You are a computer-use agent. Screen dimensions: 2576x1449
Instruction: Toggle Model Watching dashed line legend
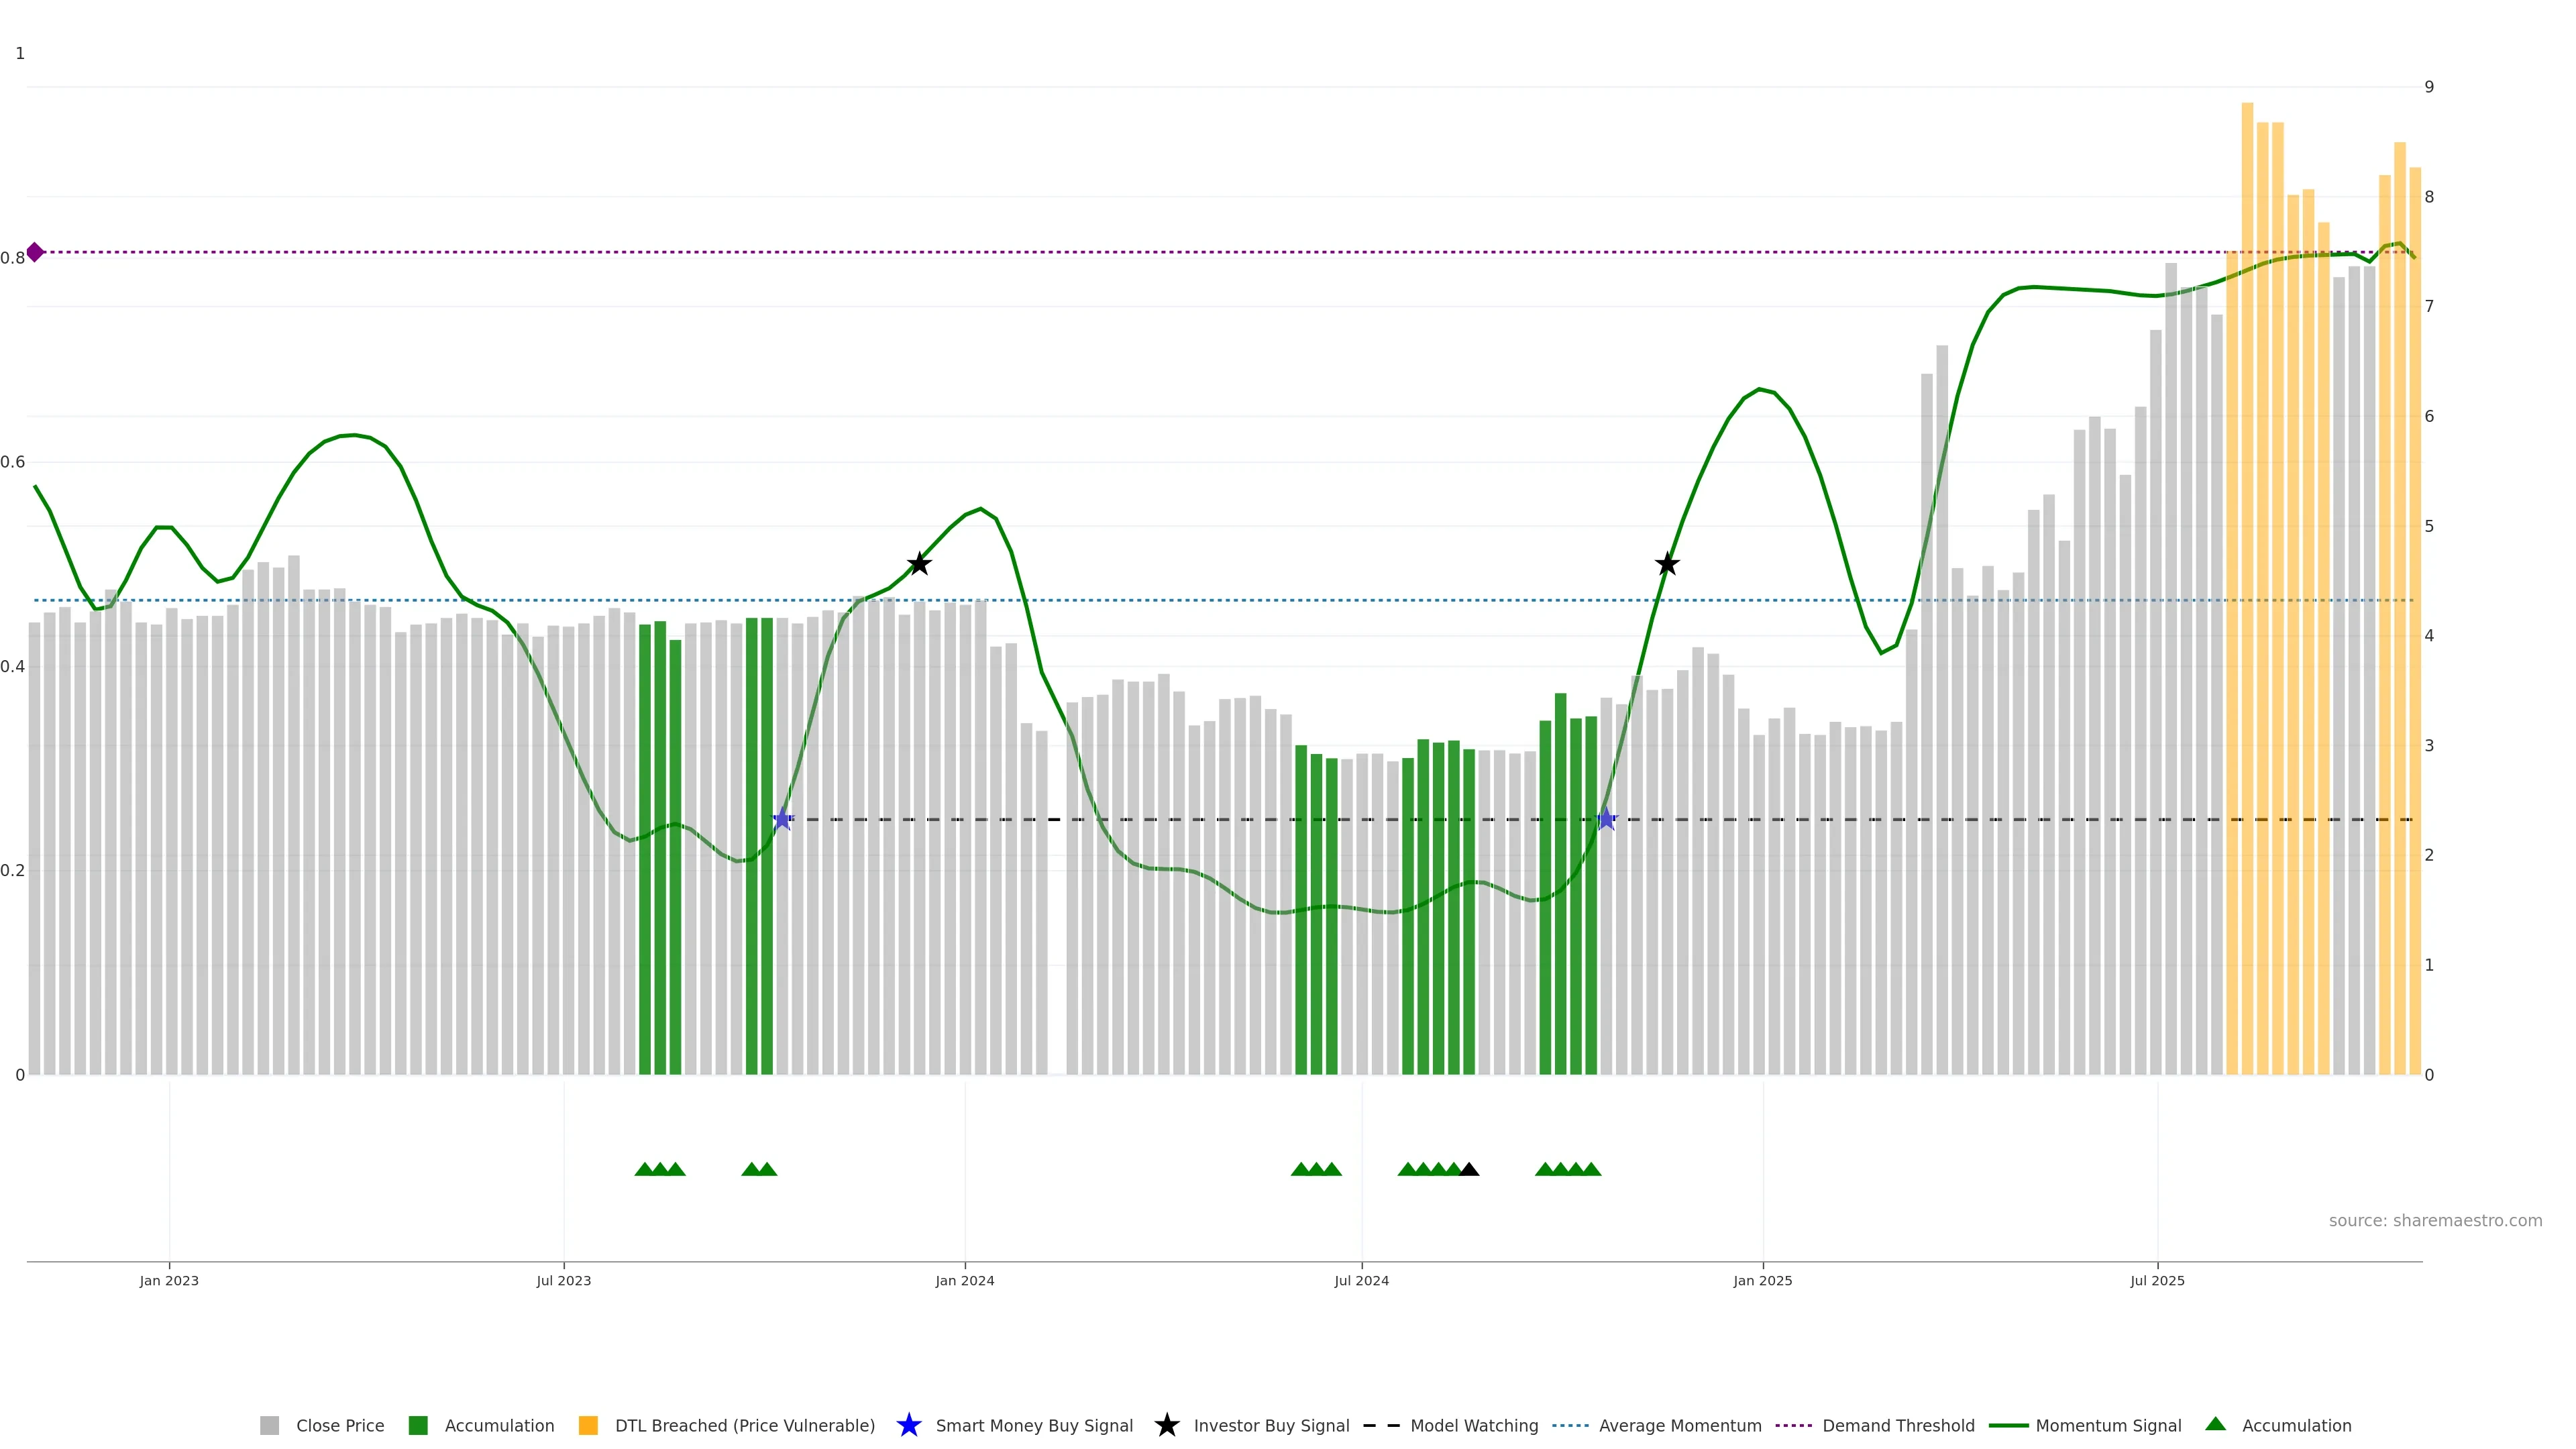(x=1473, y=1425)
